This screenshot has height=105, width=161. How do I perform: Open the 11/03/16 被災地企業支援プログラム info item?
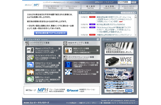pos(111,24)
